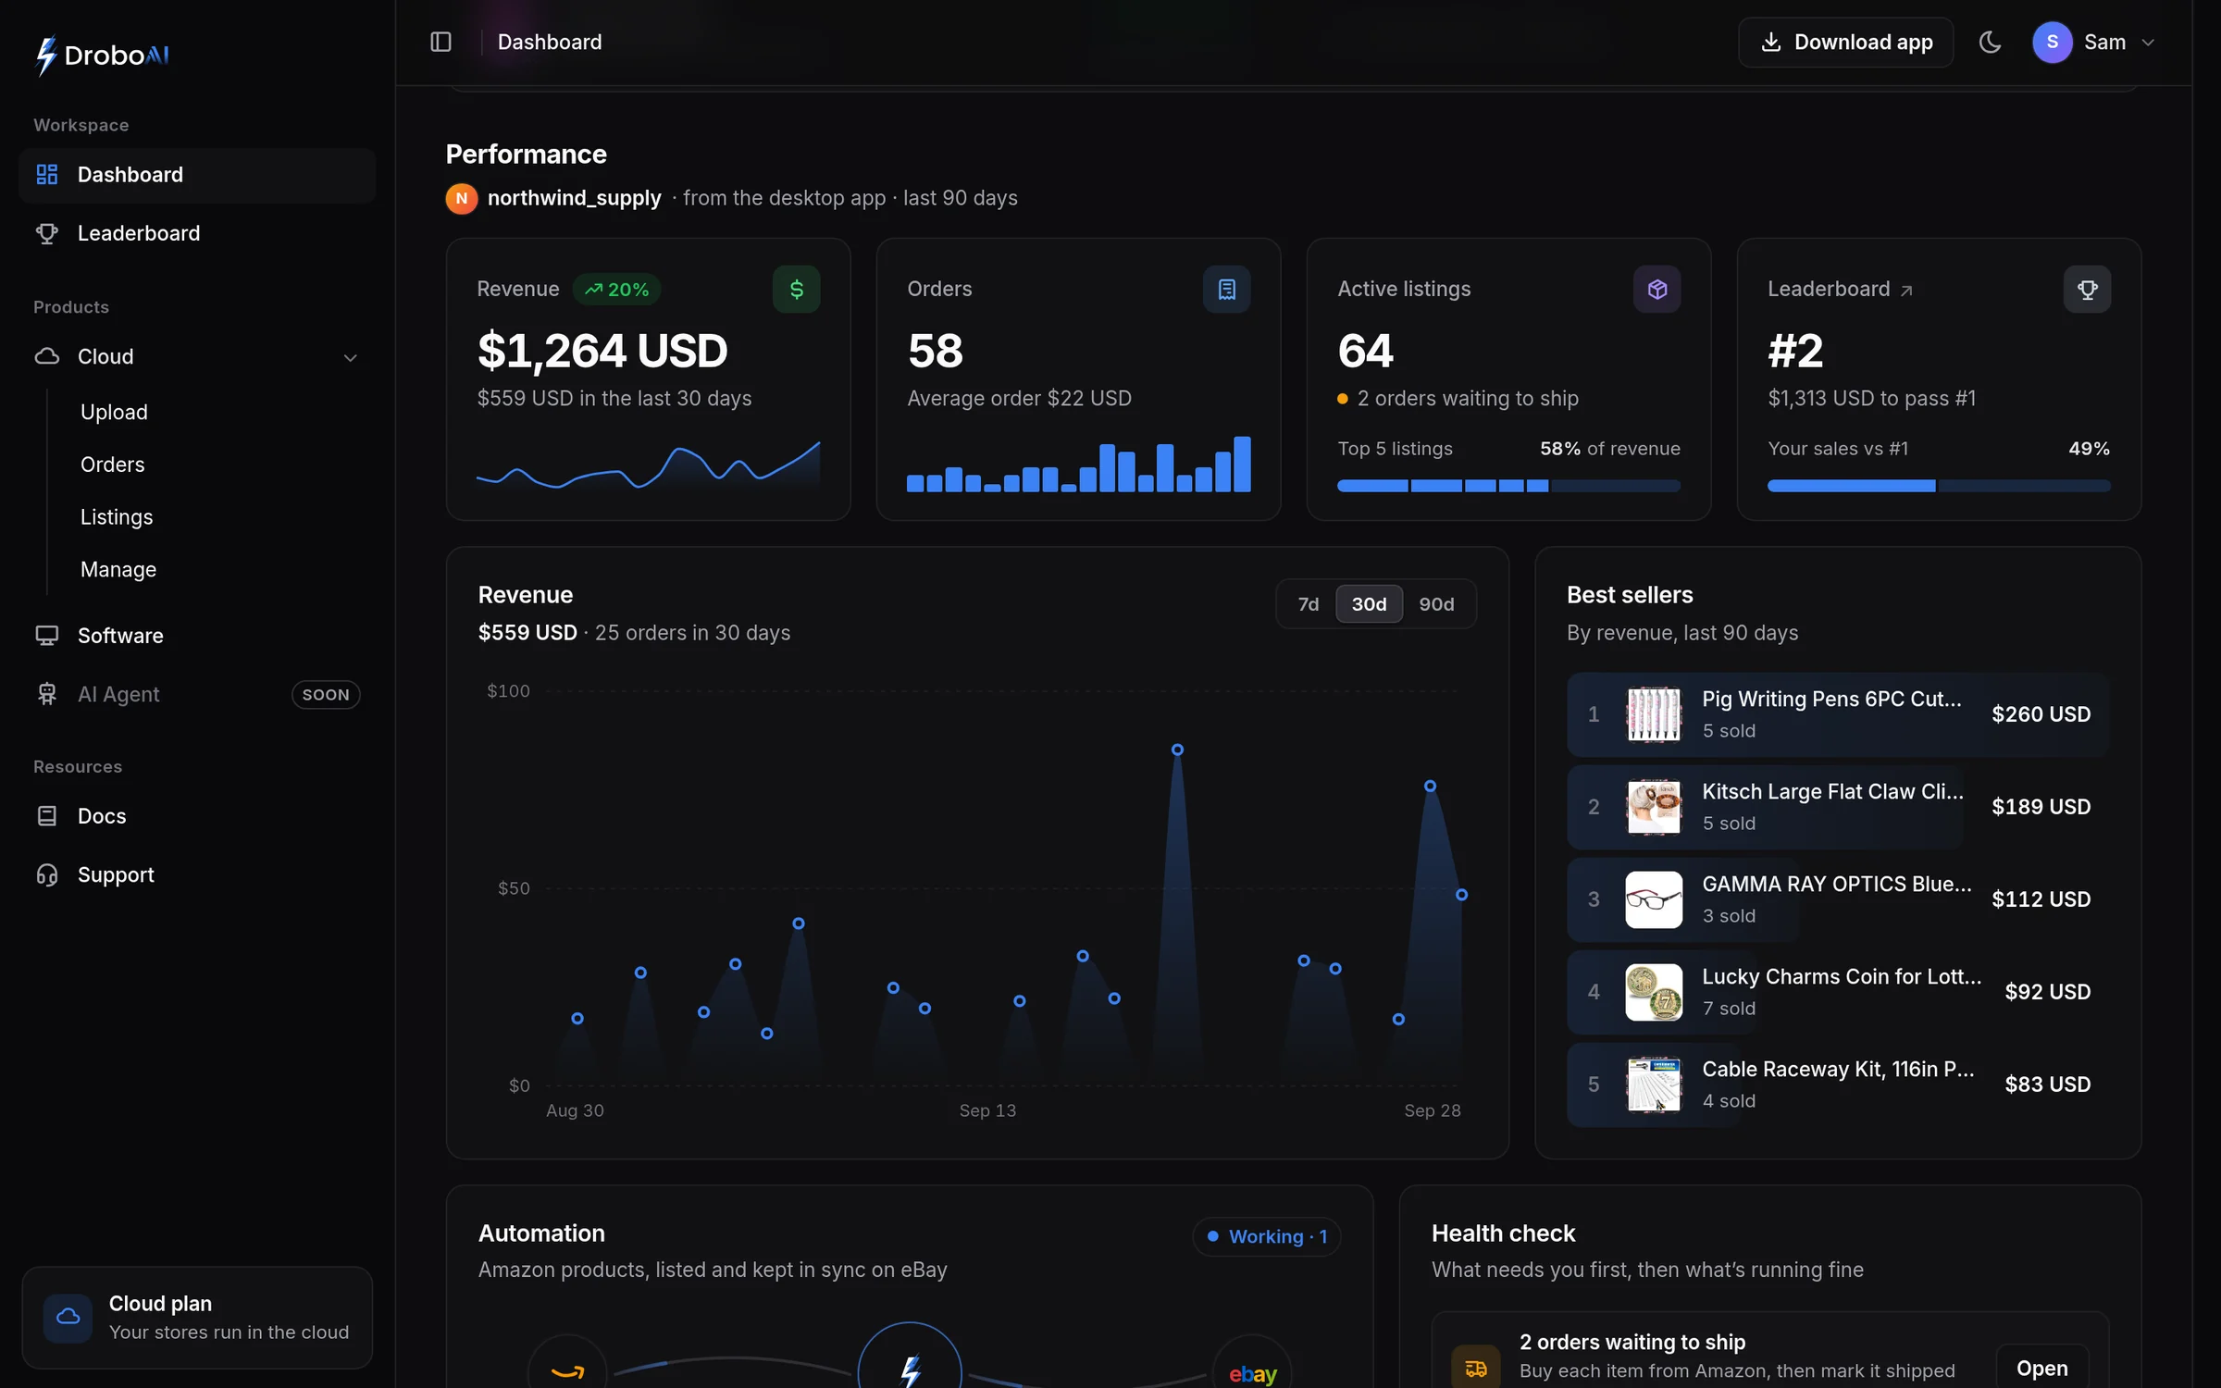The width and height of the screenshot is (2221, 1388).
Task: Click the Docs book icon
Action: pos(46,816)
